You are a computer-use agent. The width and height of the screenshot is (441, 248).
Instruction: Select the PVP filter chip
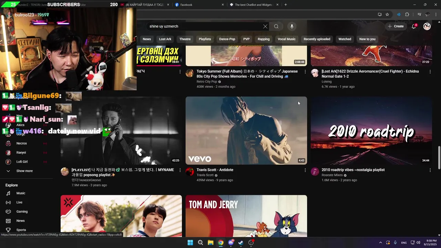point(246,39)
